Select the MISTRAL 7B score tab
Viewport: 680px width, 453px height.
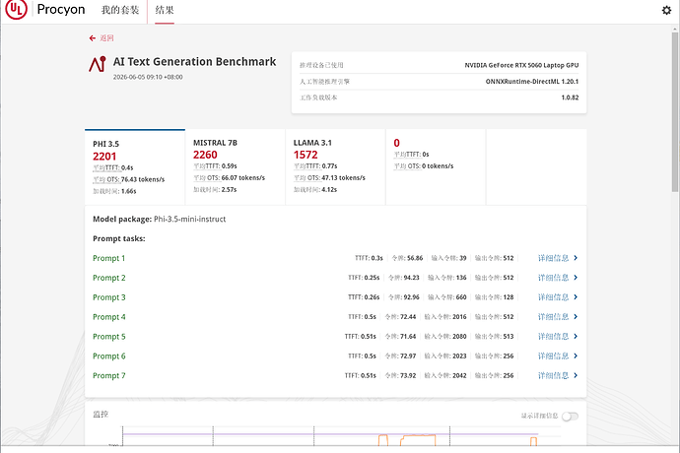coord(236,166)
